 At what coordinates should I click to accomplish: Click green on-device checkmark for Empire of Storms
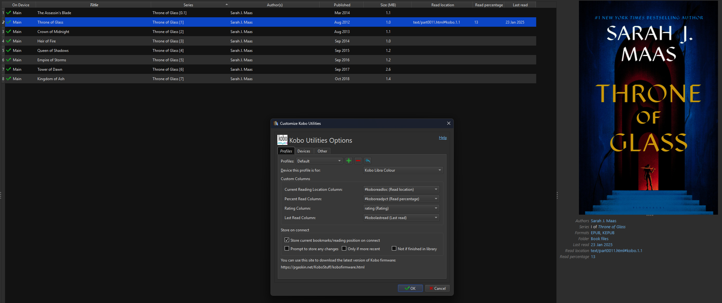point(8,60)
